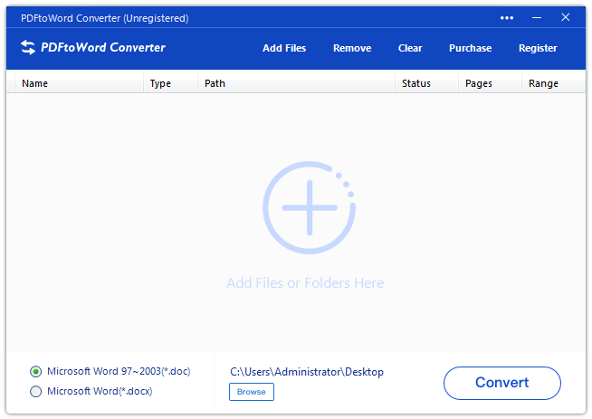592x419 pixels.
Task: Close the PDFtoWord Converter window
Action: pyautogui.click(x=565, y=17)
